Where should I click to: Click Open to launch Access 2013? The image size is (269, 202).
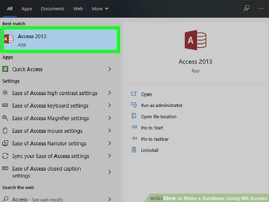click(146, 94)
